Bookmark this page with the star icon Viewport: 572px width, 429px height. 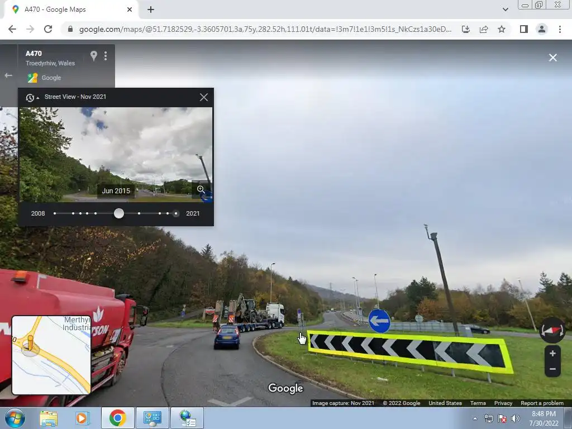(502, 29)
